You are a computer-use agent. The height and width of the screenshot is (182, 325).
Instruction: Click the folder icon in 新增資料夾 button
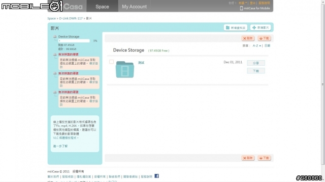click(227, 28)
